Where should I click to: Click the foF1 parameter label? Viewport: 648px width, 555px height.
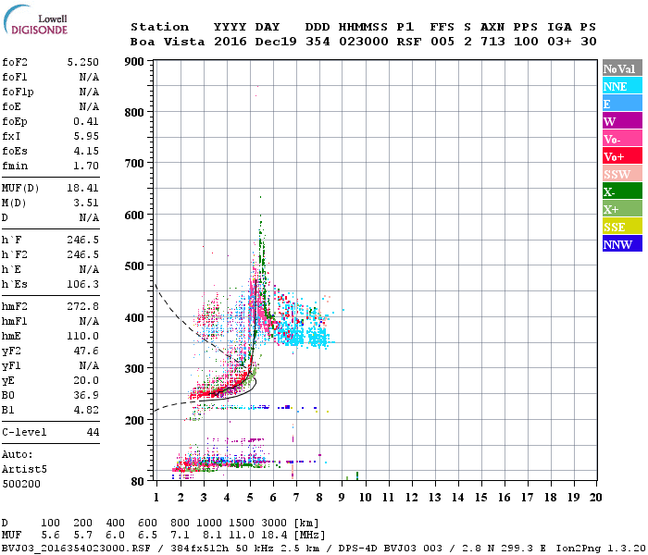(x=15, y=77)
